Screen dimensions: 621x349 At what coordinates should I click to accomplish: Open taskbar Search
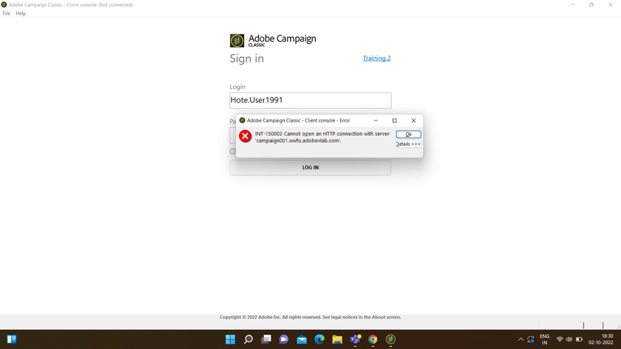[248, 339]
